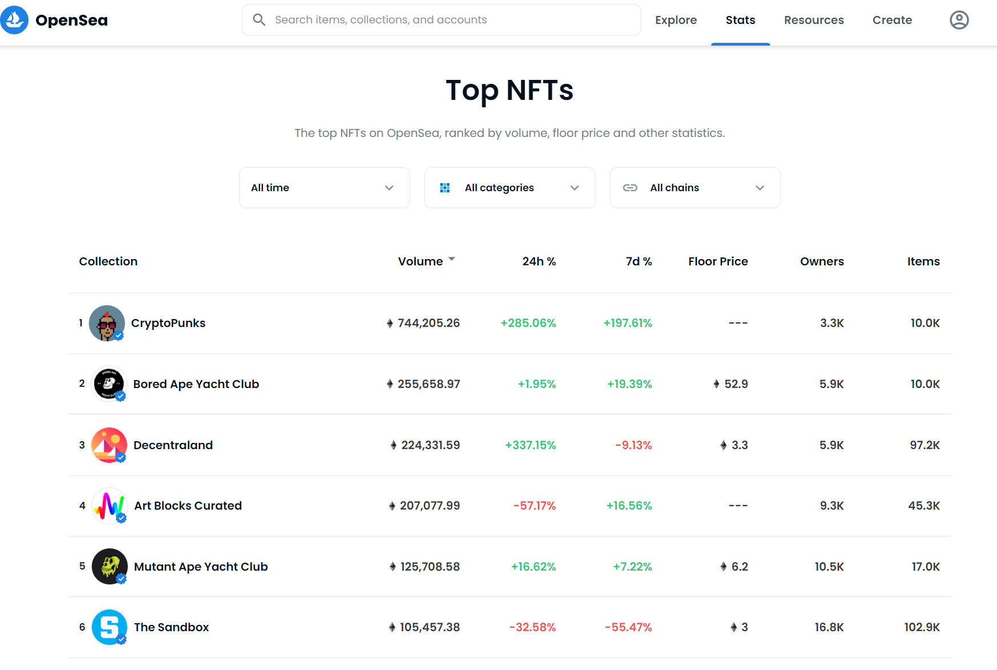Screen dimensions: 997x670
Task: Open the Create menu item
Action: [x=892, y=20]
